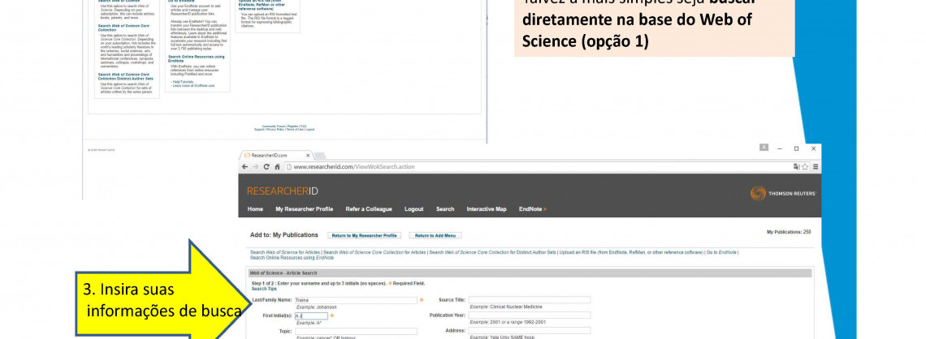
Task: Open the FAQ footer link
Action: point(304,127)
